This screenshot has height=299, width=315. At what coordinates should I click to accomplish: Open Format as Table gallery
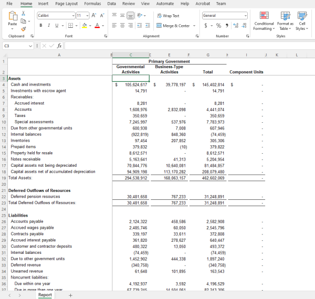click(285, 21)
